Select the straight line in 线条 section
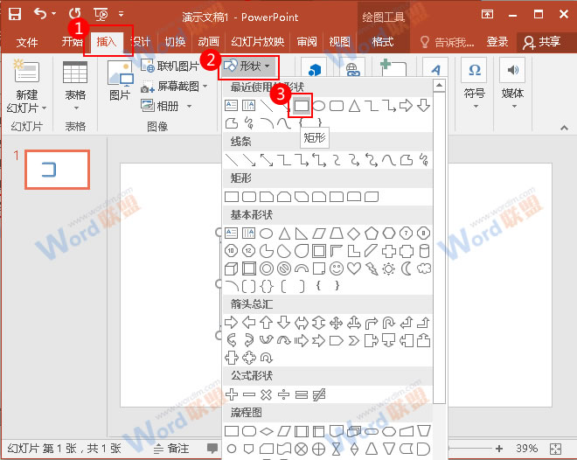This screenshot has width=577, height=460. (231, 160)
